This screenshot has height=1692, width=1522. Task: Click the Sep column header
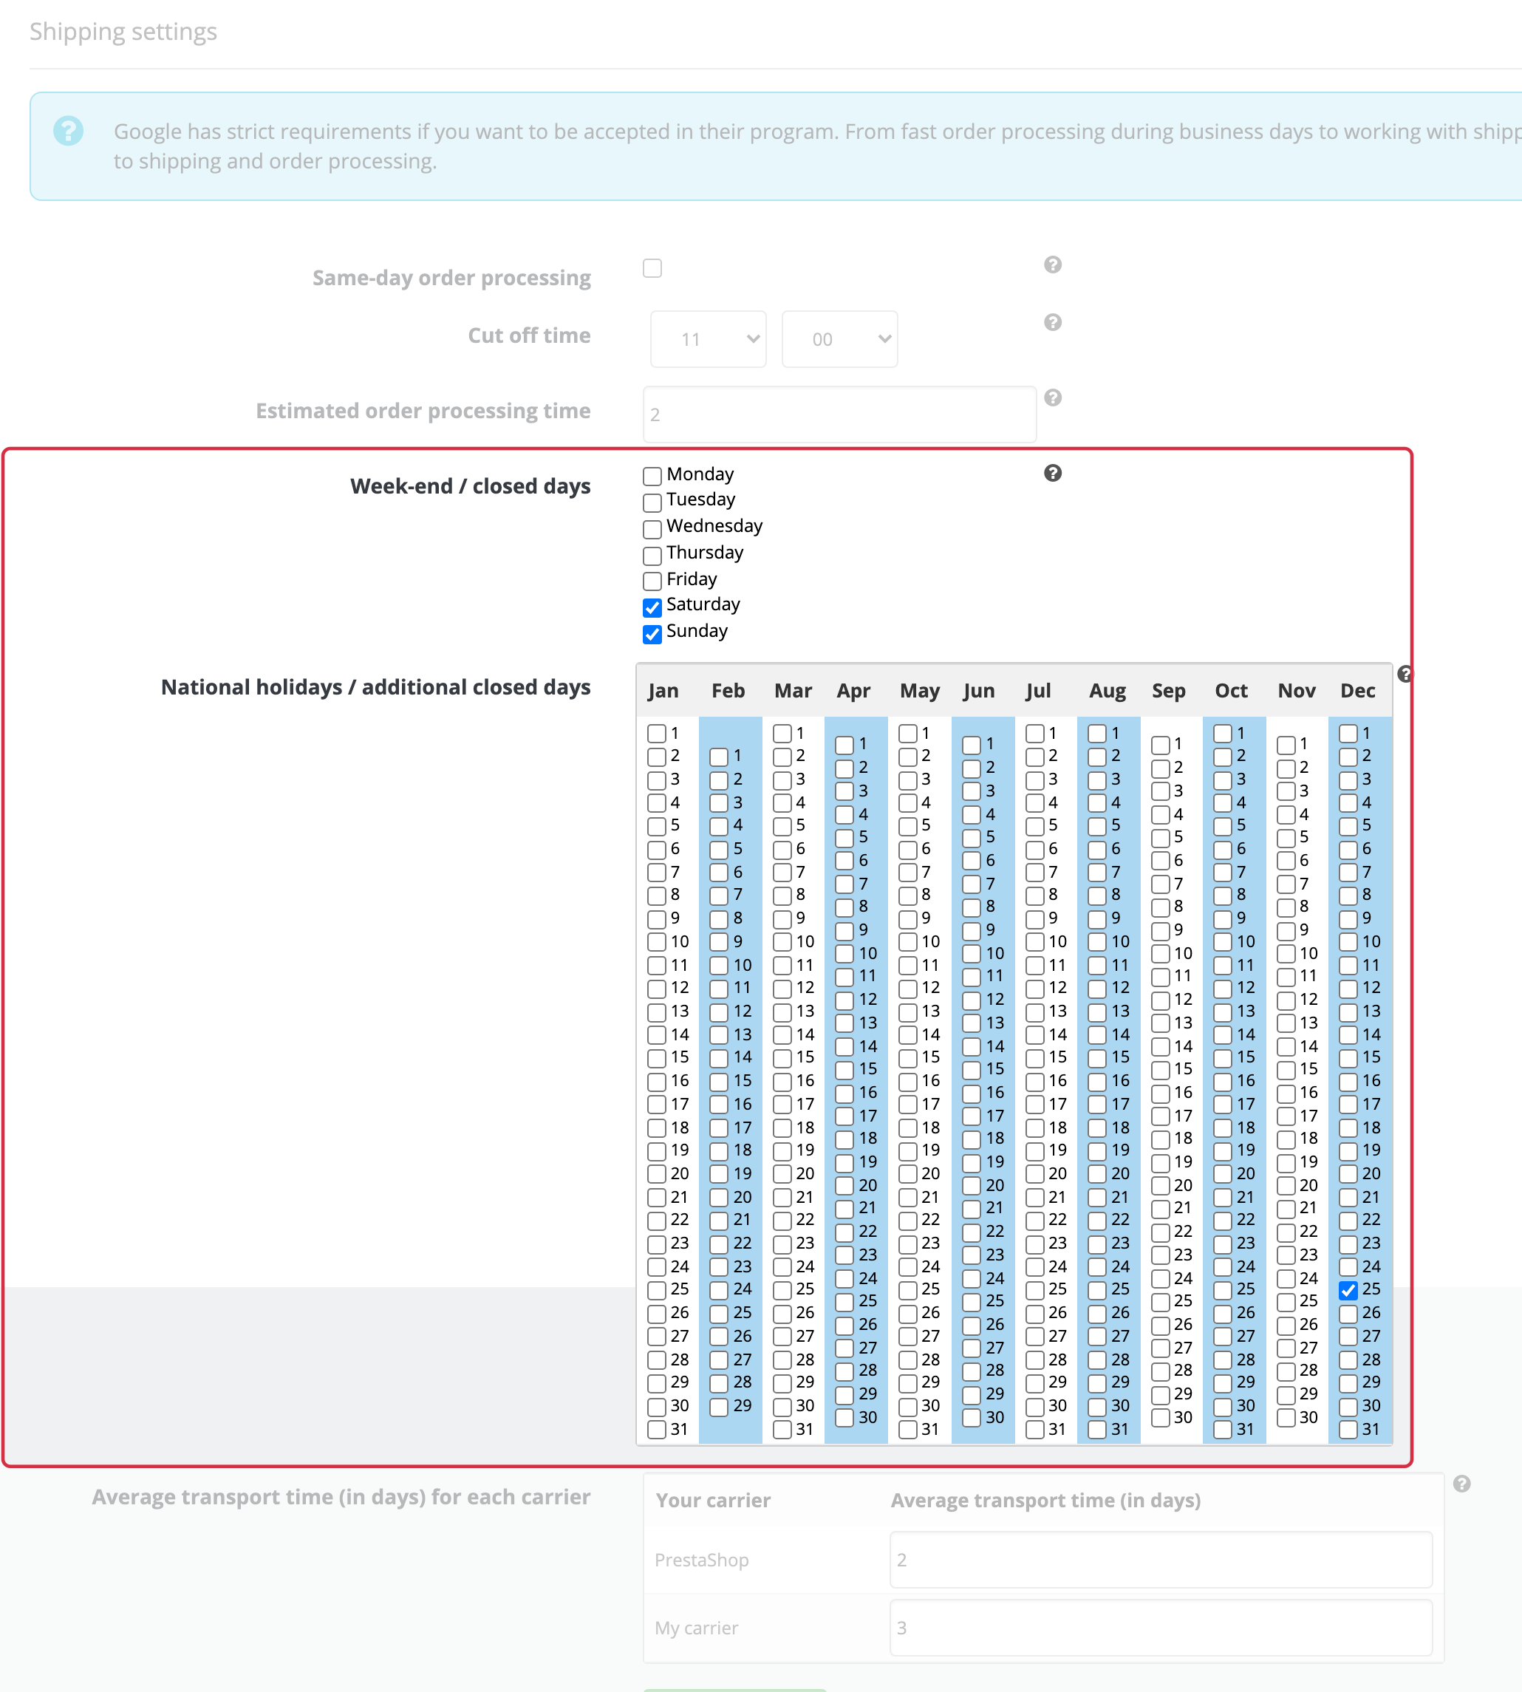click(1168, 691)
